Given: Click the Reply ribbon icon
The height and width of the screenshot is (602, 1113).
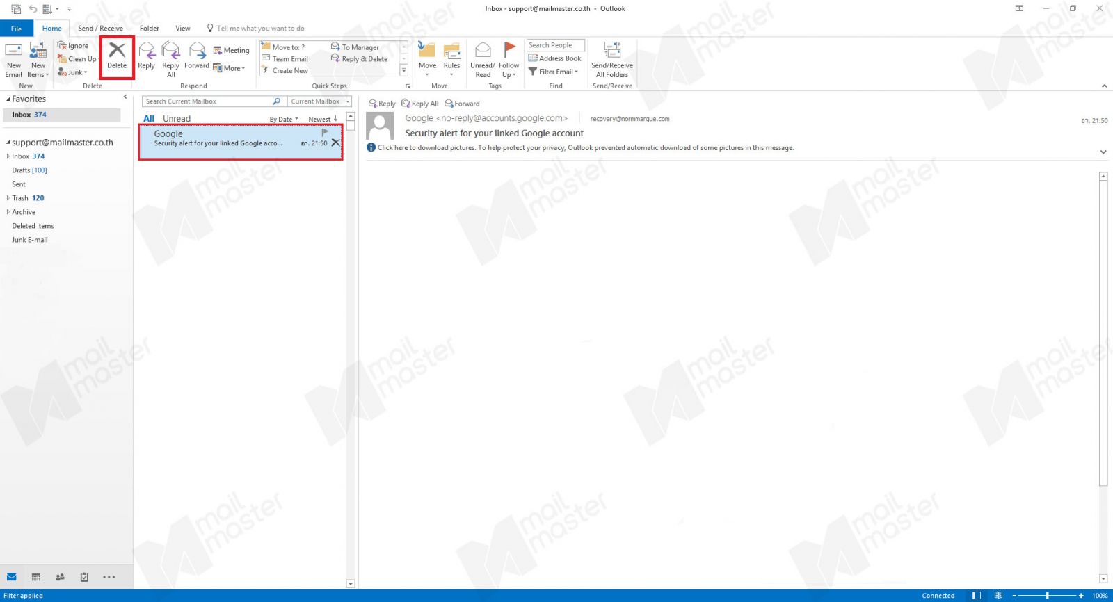Looking at the screenshot, I should pyautogui.click(x=146, y=56).
